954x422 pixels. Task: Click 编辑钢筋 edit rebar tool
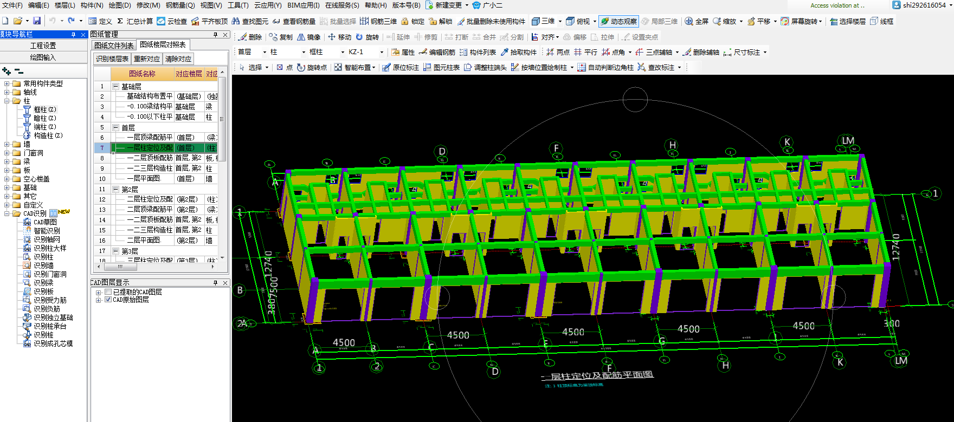point(437,52)
